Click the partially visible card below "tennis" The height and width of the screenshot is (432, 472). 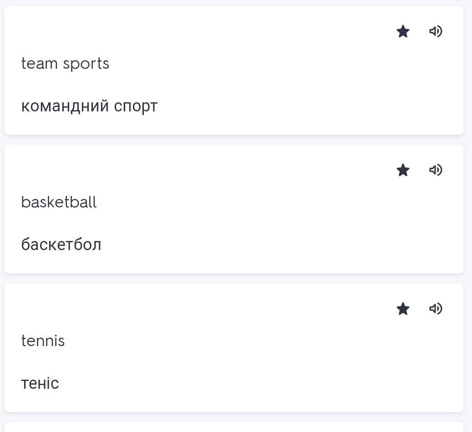(x=234, y=427)
